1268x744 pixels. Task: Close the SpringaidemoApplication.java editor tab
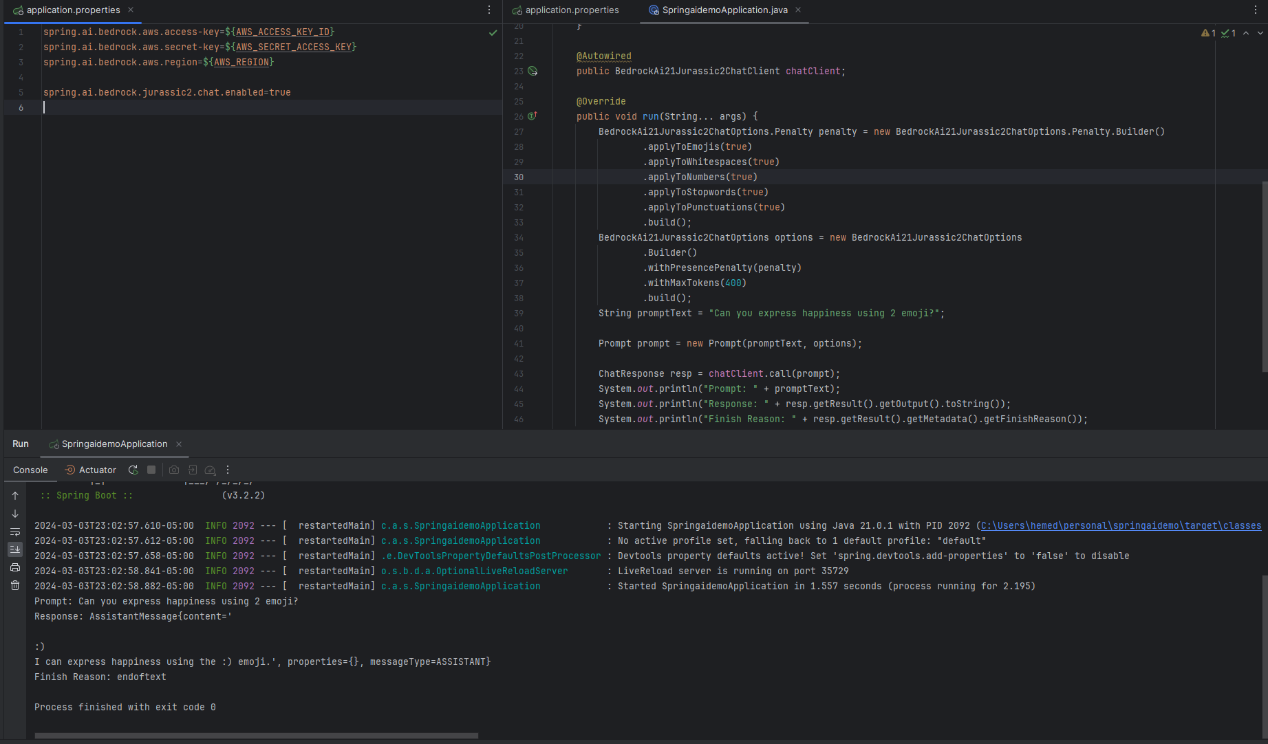tap(798, 10)
